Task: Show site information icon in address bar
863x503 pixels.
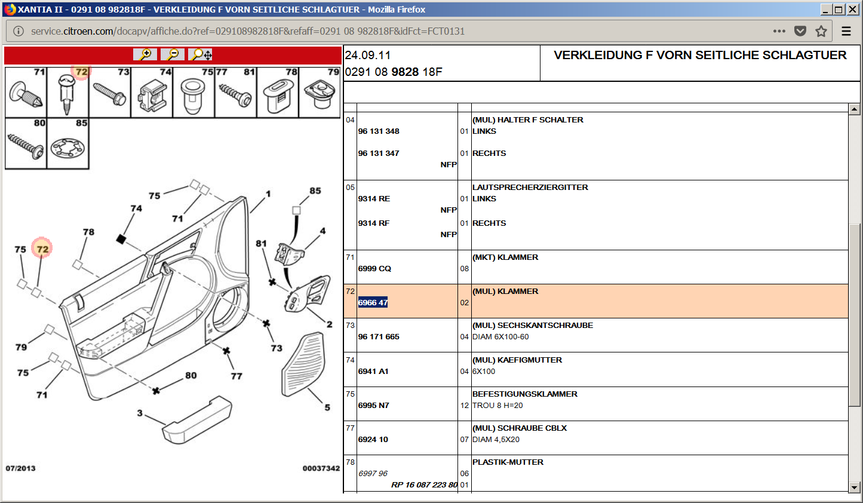Action: click(19, 31)
